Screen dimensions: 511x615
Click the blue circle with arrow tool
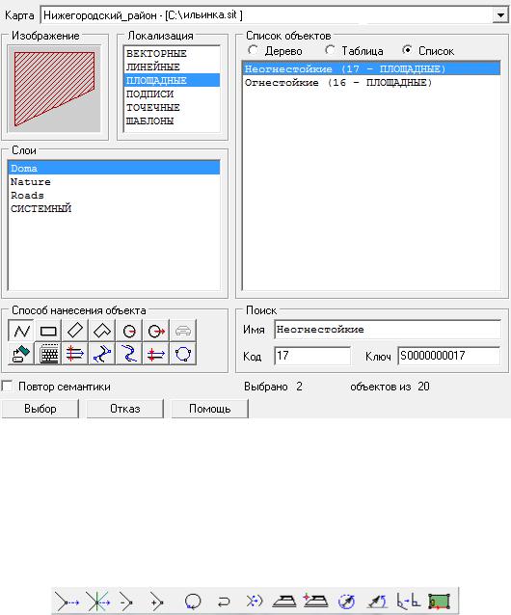[346, 602]
